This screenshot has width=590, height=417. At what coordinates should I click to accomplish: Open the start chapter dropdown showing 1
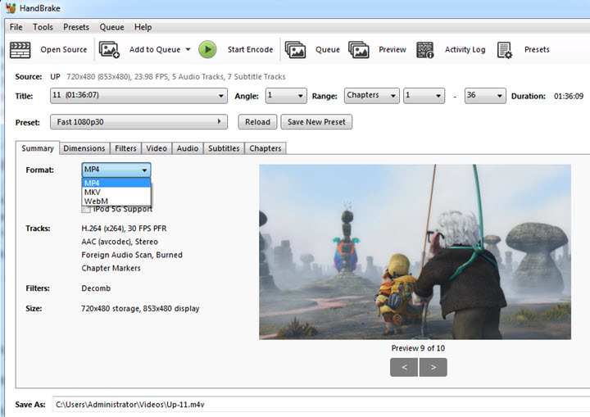[x=424, y=96]
